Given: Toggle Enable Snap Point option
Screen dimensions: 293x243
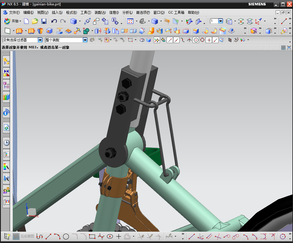Looking at the screenshot, I should click(157, 40).
